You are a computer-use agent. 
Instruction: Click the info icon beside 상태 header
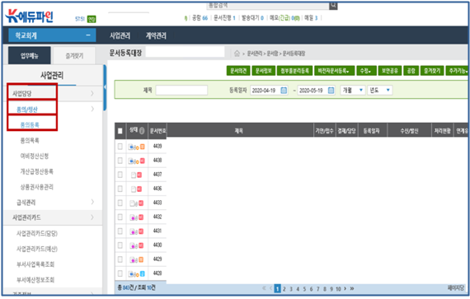142,130
